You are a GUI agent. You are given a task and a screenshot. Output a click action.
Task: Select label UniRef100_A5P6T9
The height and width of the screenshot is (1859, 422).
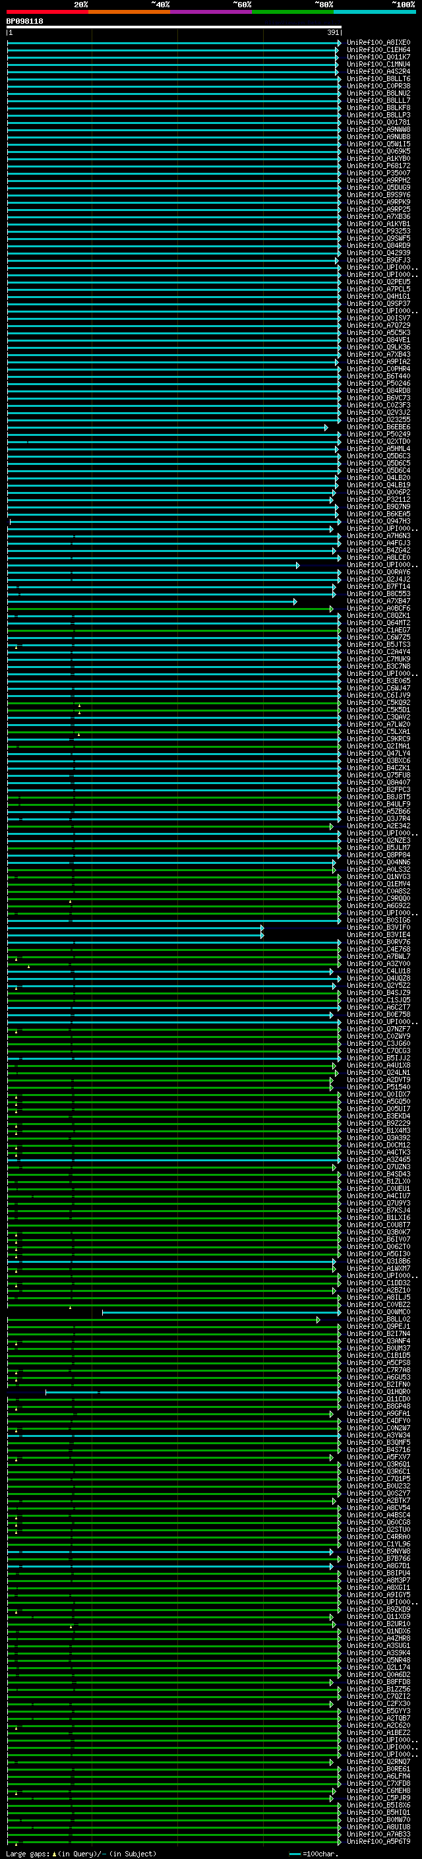pyautogui.click(x=378, y=1842)
